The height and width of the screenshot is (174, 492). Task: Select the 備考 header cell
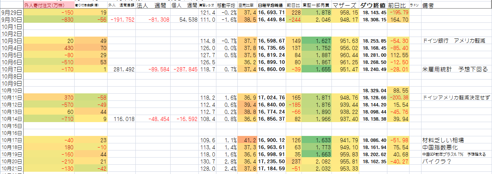click(x=429, y=6)
